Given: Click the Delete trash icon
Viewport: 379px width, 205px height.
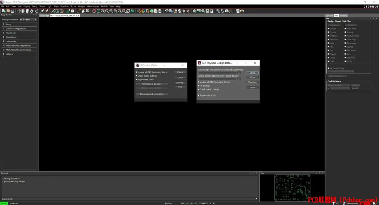Looking at the screenshot, I should coord(27,11).
